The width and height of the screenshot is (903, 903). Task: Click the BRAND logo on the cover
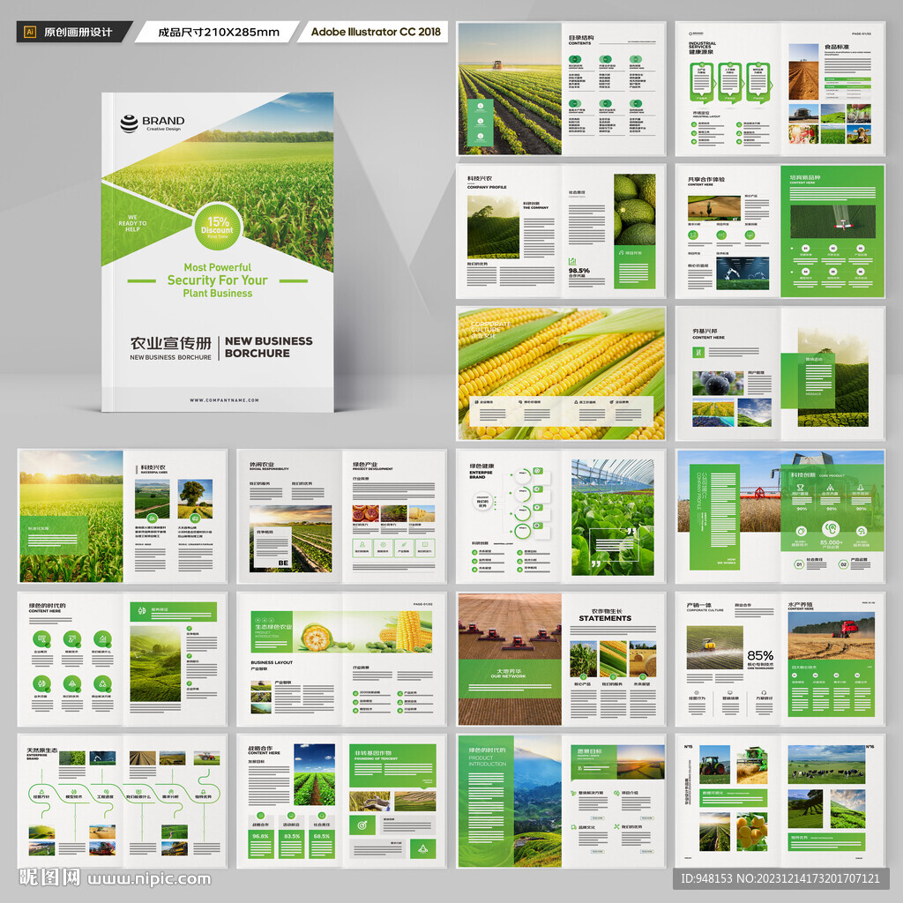tap(152, 123)
